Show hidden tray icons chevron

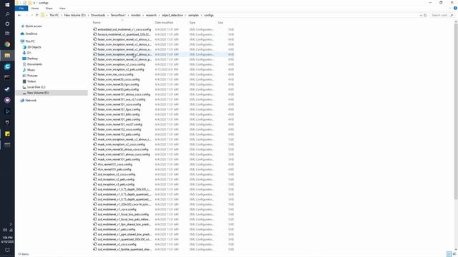[x=11, y=224]
